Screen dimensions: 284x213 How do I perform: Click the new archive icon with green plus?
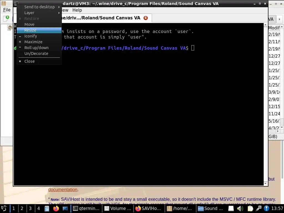(6, 18)
